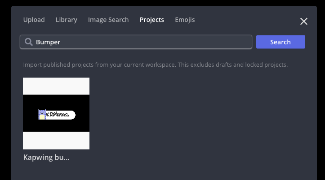Click the white top band of thumbnail
This screenshot has height=180, width=325.
pos(56,86)
